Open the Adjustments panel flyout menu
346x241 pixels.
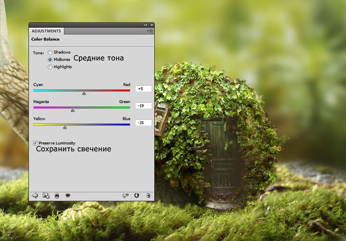pyautogui.click(x=151, y=31)
